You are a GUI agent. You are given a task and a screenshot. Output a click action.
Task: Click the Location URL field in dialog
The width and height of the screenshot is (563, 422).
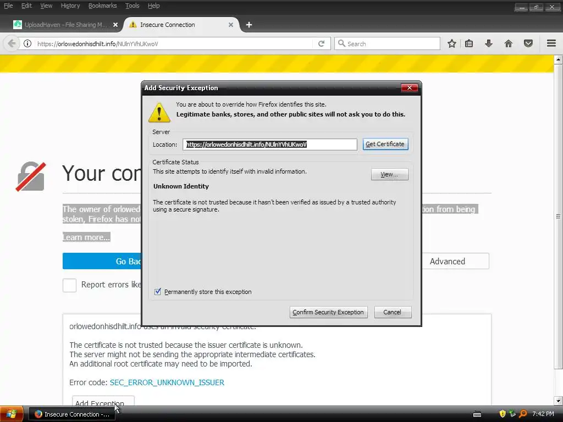[x=270, y=145]
